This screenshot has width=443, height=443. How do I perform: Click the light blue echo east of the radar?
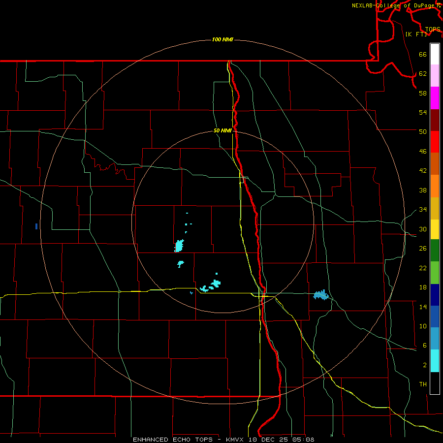(321, 295)
